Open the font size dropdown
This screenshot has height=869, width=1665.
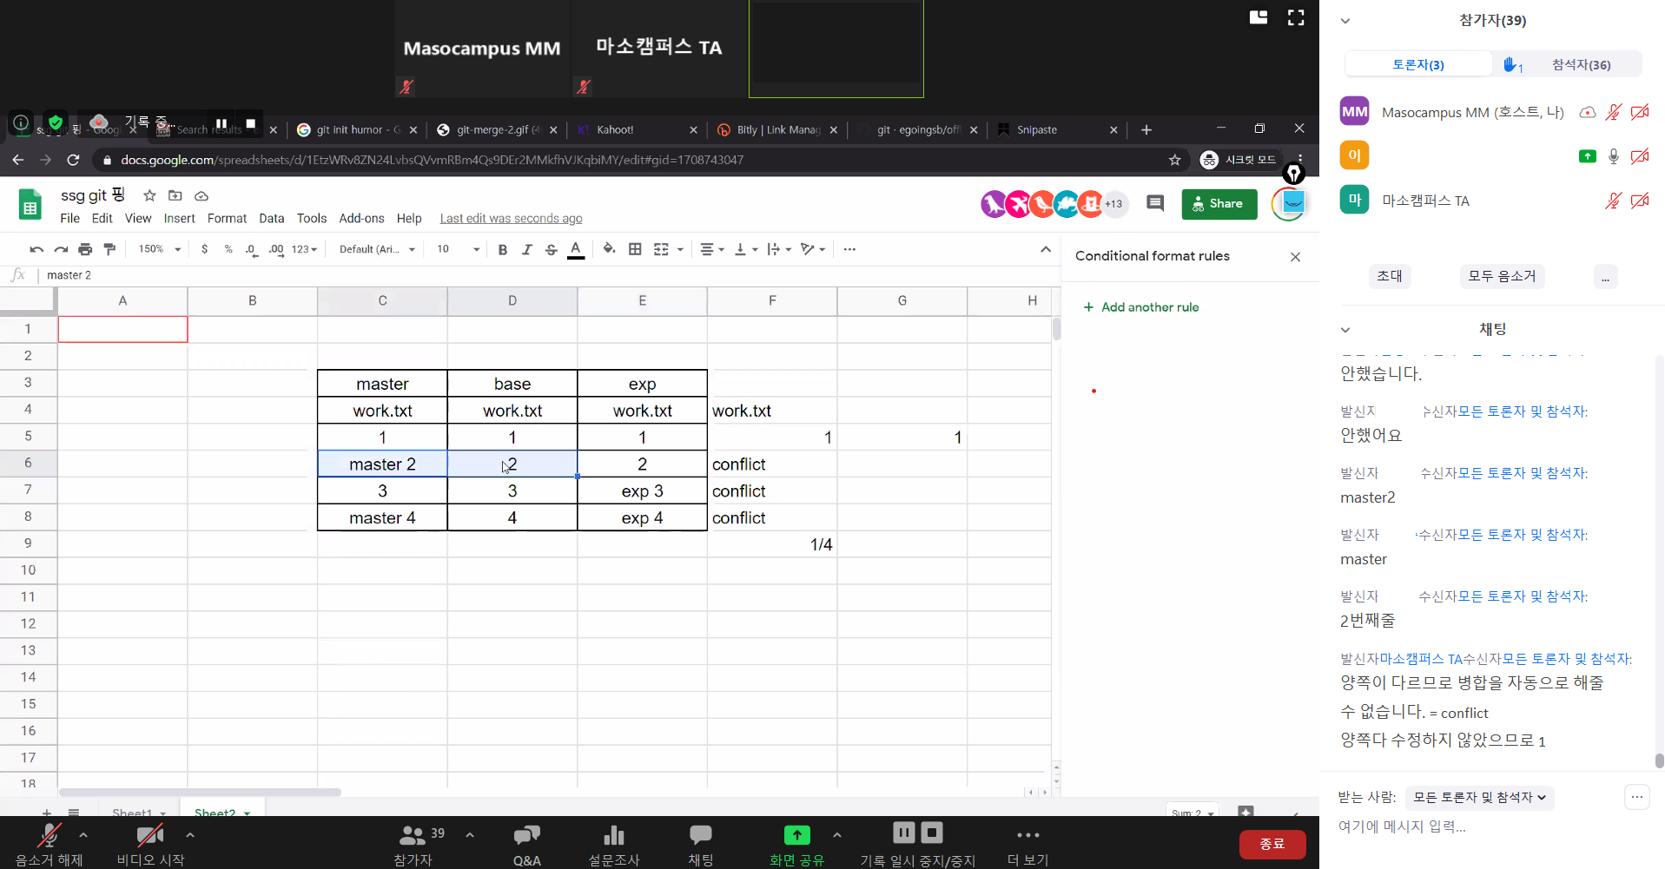coord(458,249)
